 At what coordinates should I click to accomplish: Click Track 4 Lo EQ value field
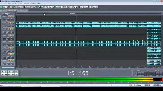(x=5, y=39)
